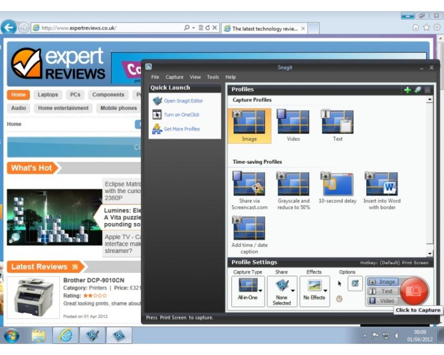Choose Grayscale and reduce to 50% profile

[x=294, y=190]
